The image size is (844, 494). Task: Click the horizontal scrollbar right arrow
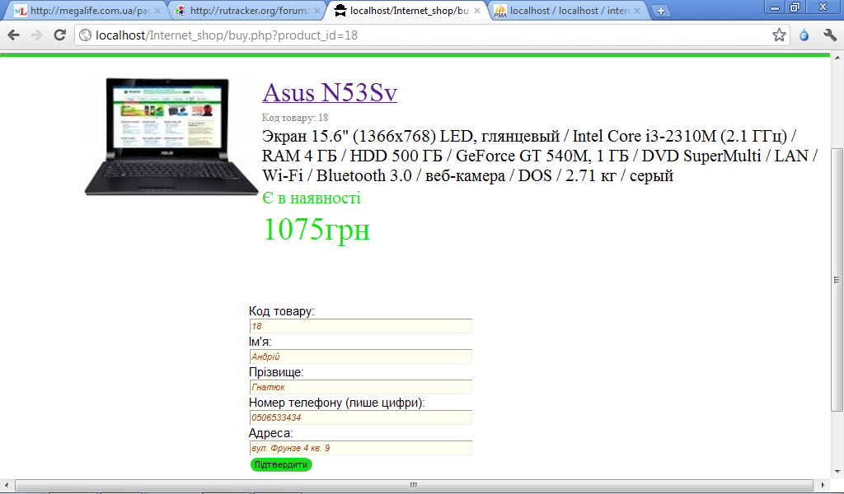pos(823,485)
